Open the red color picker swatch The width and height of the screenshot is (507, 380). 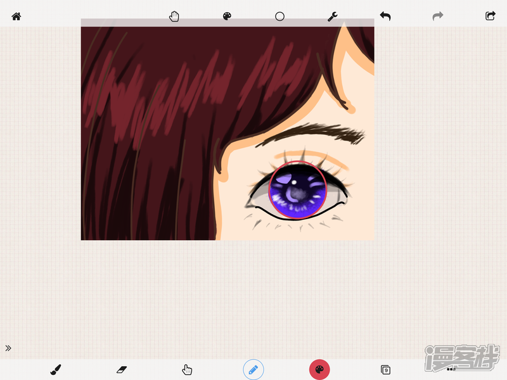pos(319,370)
